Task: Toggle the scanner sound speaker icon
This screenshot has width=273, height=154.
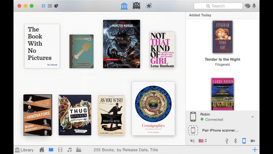Action: pos(192,141)
